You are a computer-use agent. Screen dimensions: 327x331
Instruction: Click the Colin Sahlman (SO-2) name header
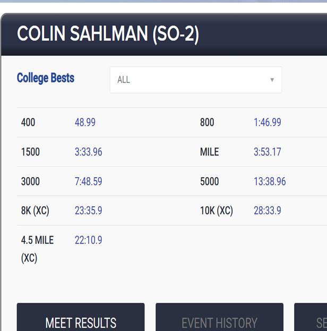coord(108,34)
